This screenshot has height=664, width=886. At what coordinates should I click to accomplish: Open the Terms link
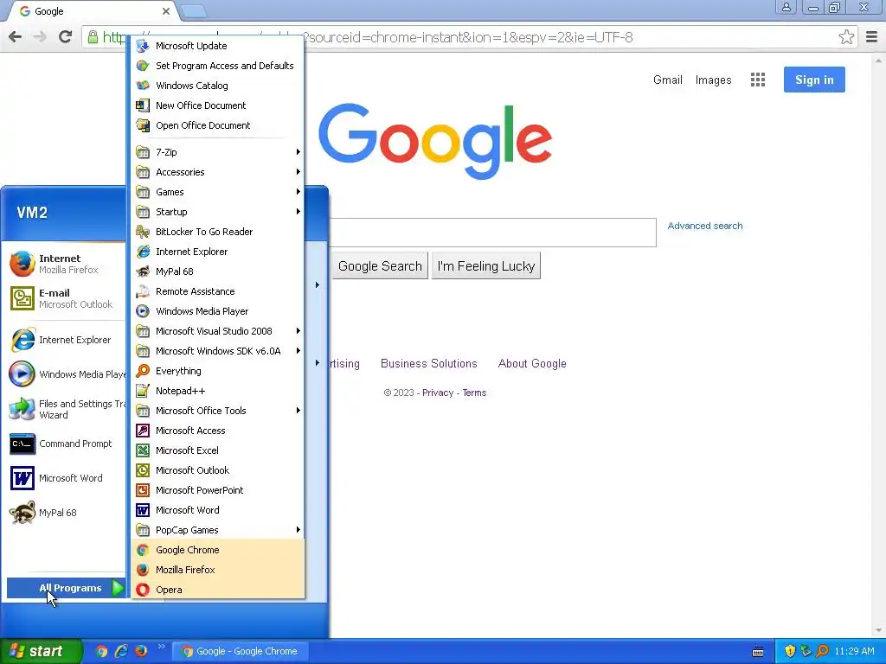point(475,393)
